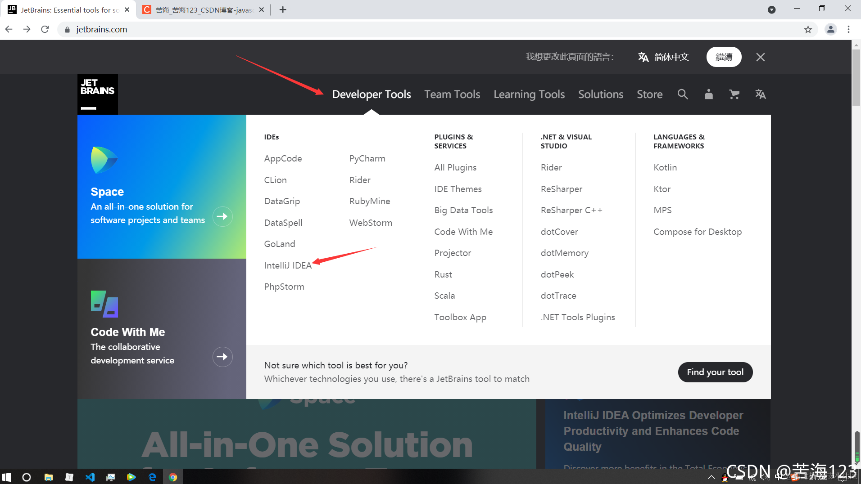Open the Big Data Tools link
861x484 pixels.
[463, 210]
